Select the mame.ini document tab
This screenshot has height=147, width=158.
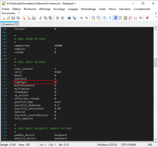coord(9,24)
